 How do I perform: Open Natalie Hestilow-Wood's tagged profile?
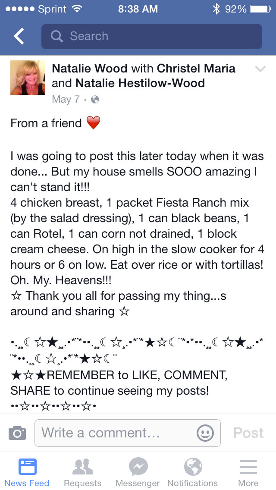pyautogui.click(x=140, y=83)
